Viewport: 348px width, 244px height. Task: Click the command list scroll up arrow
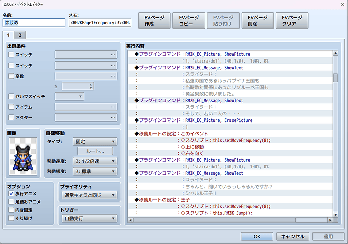(335, 53)
